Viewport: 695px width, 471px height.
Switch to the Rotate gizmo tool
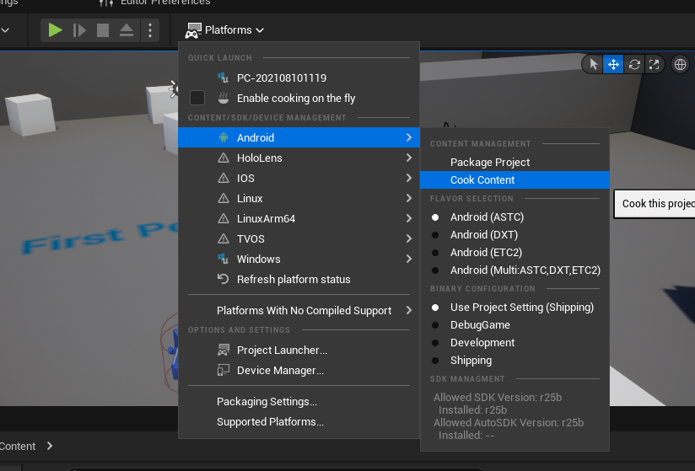coord(634,64)
